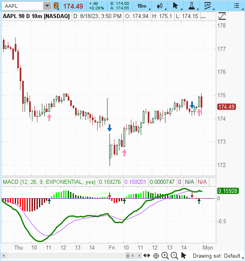Click the purple signal value 0.159201
The width and height of the screenshot is (245, 261).
click(135, 182)
